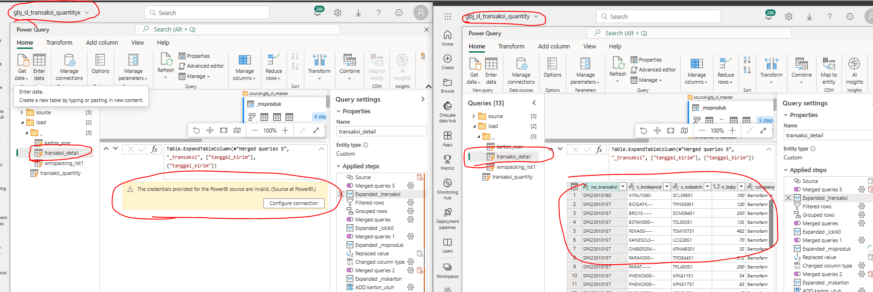This screenshot has width=873, height=292.
Task: Zoom in the diagram in right window
Action: coord(732,130)
